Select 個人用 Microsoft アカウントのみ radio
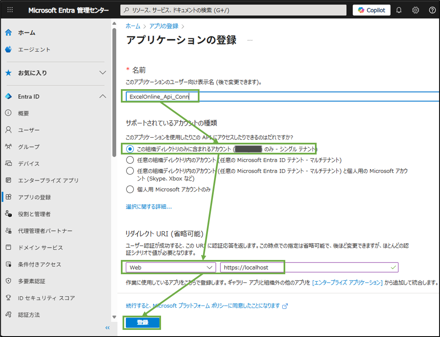Image resolution: width=440 pixels, height=337 pixels. pos(130,189)
